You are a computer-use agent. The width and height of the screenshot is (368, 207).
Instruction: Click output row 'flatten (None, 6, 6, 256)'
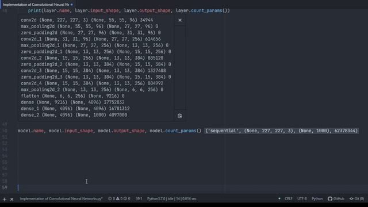[72, 96]
